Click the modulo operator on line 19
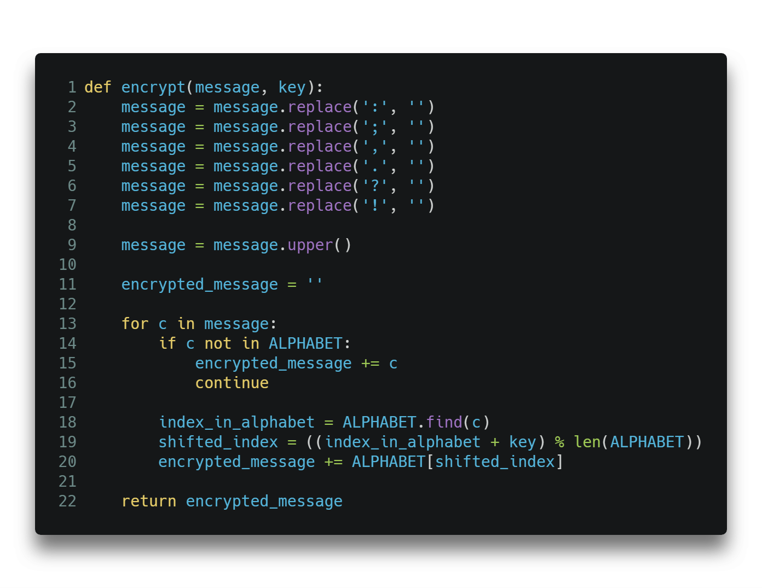 point(559,442)
